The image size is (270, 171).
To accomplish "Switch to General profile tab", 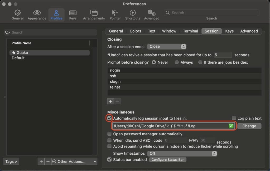I will click(x=116, y=31).
